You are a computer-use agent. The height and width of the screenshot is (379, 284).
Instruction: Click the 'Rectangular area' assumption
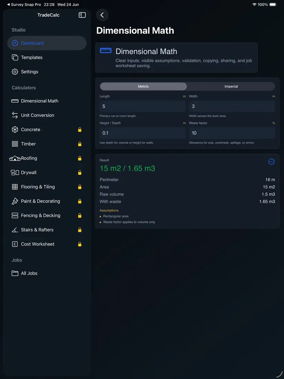116,216
